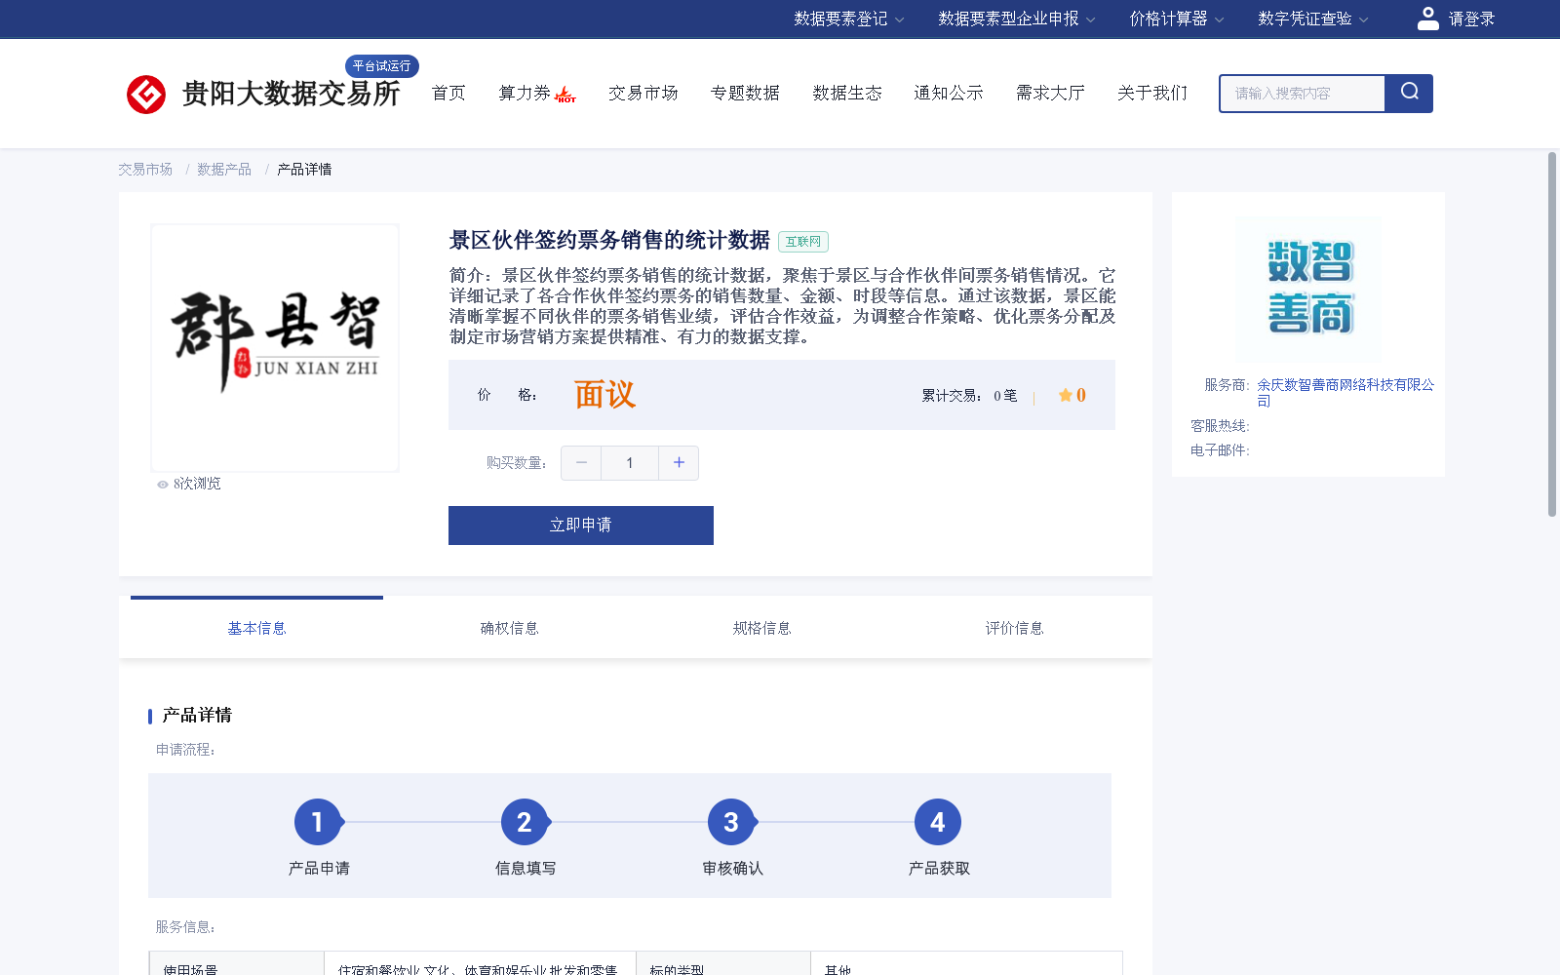Go to 数据产品 breadcrumb link
This screenshot has width=1560, height=975.
[x=224, y=170]
